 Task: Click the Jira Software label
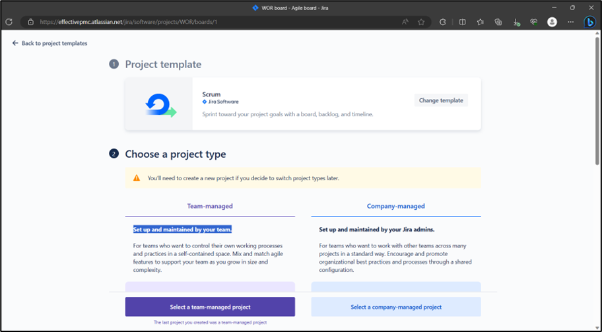click(x=220, y=102)
